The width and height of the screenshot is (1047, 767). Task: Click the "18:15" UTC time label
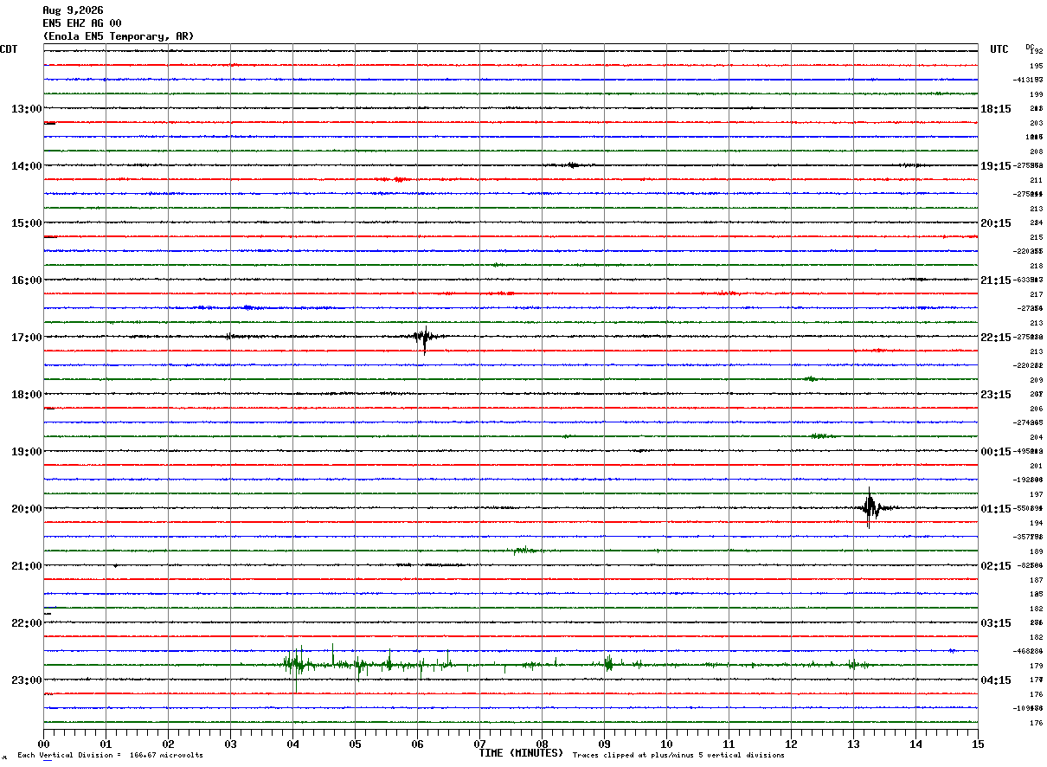click(996, 109)
